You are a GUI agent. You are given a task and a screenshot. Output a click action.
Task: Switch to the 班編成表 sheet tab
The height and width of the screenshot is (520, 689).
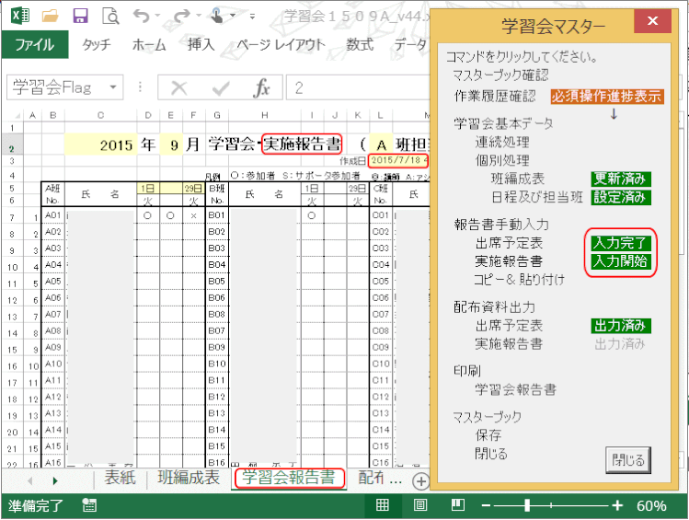[189, 478]
